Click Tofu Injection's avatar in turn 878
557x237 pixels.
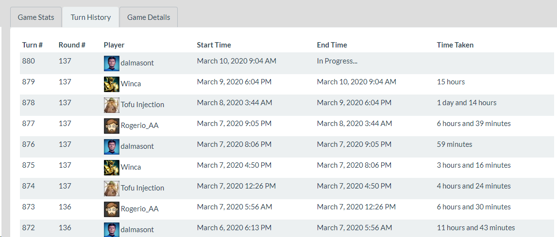point(112,105)
